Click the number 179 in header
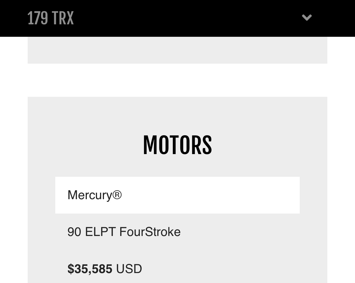 click(38, 18)
